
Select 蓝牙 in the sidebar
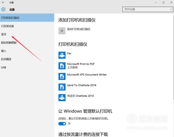pyautogui.click(x=27, y=34)
